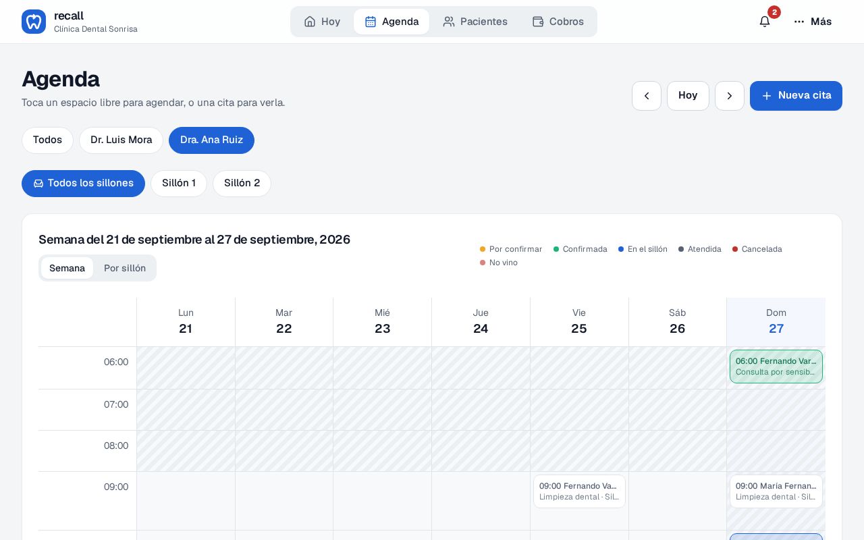The height and width of the screenshot is (540, 864).
Task: Open the Más menu
Action: [813, 22]
